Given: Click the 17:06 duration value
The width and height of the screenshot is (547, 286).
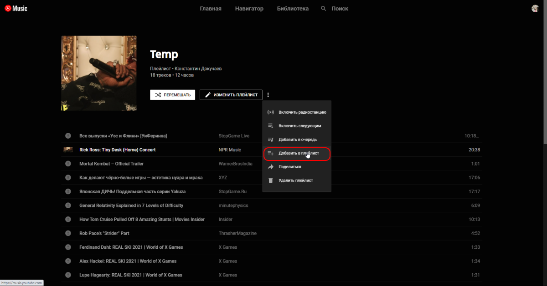Looking at the screenshot, I should tap(474, 177).
